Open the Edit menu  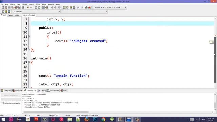[6, 4]
